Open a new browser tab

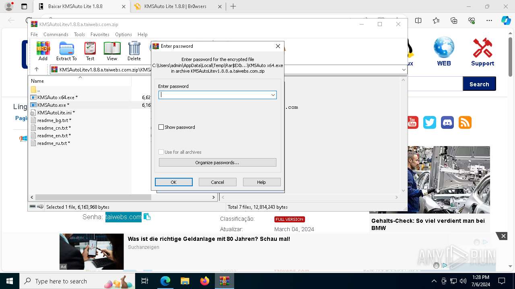[x=233, y=6]
